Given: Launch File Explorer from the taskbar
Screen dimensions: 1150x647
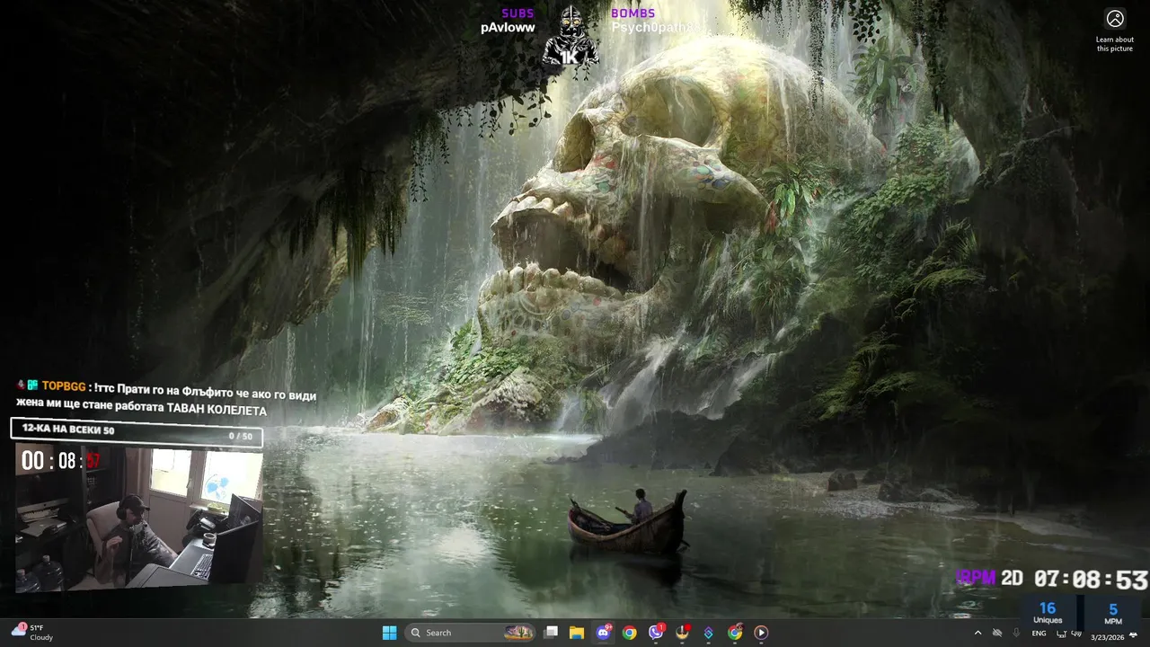Looking at the screenshot, I should pos(577,633).
